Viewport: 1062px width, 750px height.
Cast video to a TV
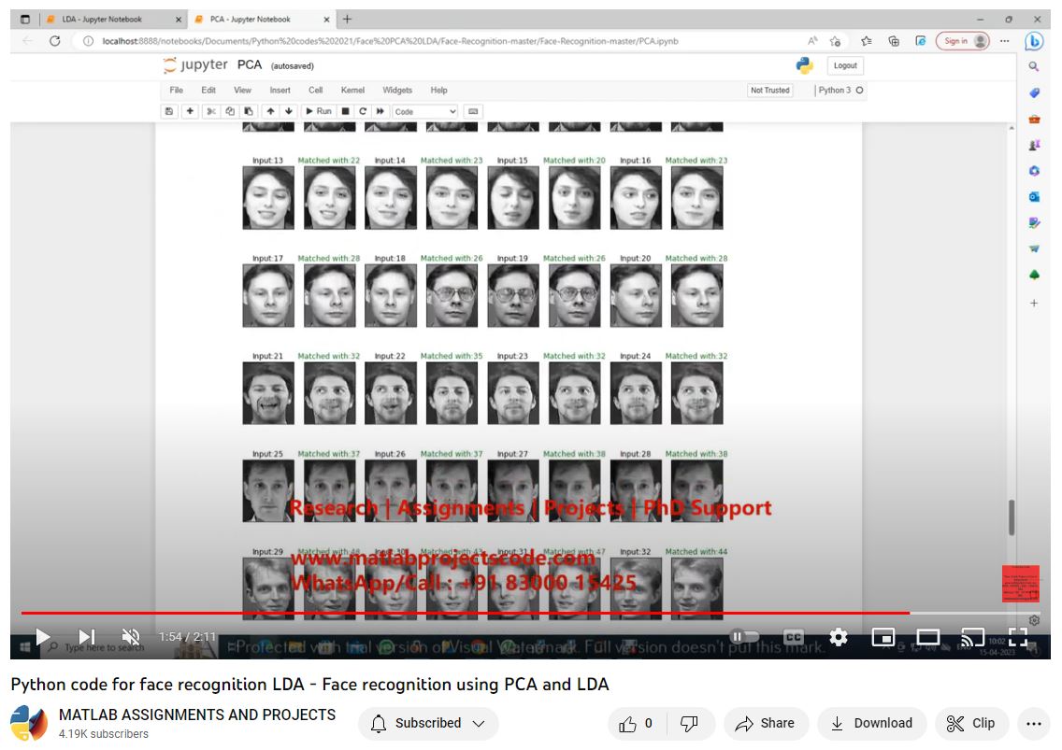972,637
